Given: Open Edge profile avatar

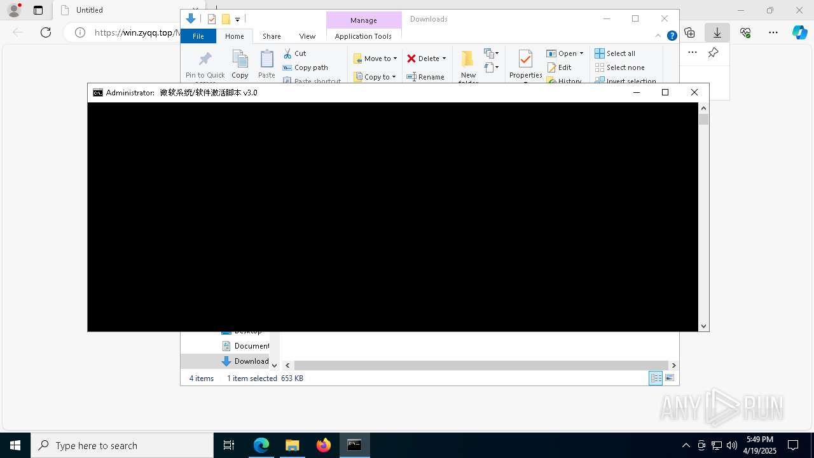Looking at the screenshot, I should click(13, 10).
